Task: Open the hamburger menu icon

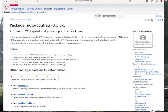Action: click(157, 1)
